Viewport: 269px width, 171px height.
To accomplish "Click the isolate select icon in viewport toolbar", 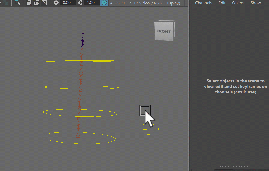I will 17,3.
